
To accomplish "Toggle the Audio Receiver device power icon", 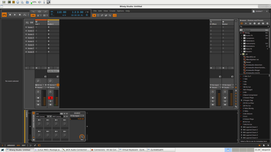I will point(34,113).
